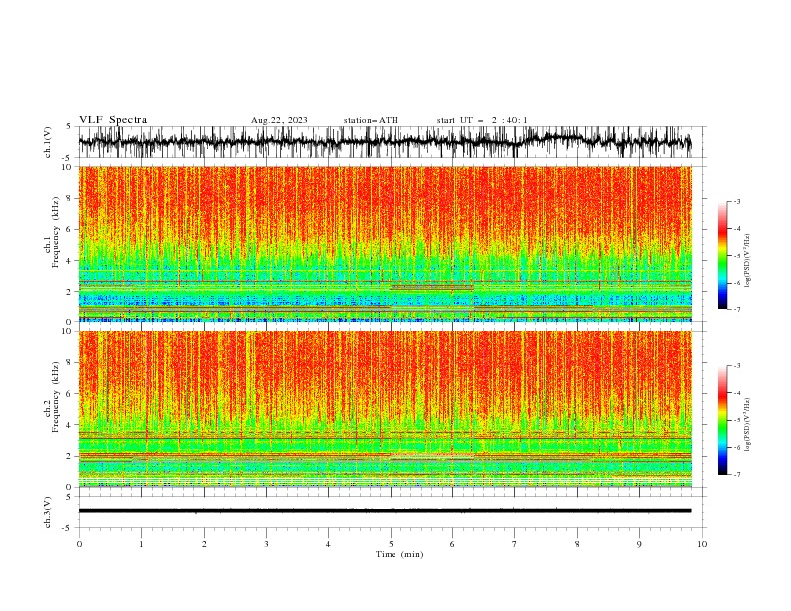Select the "Aug.22, 2023" date label

point(279,120)
